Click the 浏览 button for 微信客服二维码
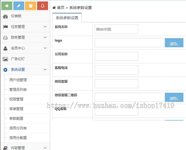186x150 pixels. [x=174, y=97]
